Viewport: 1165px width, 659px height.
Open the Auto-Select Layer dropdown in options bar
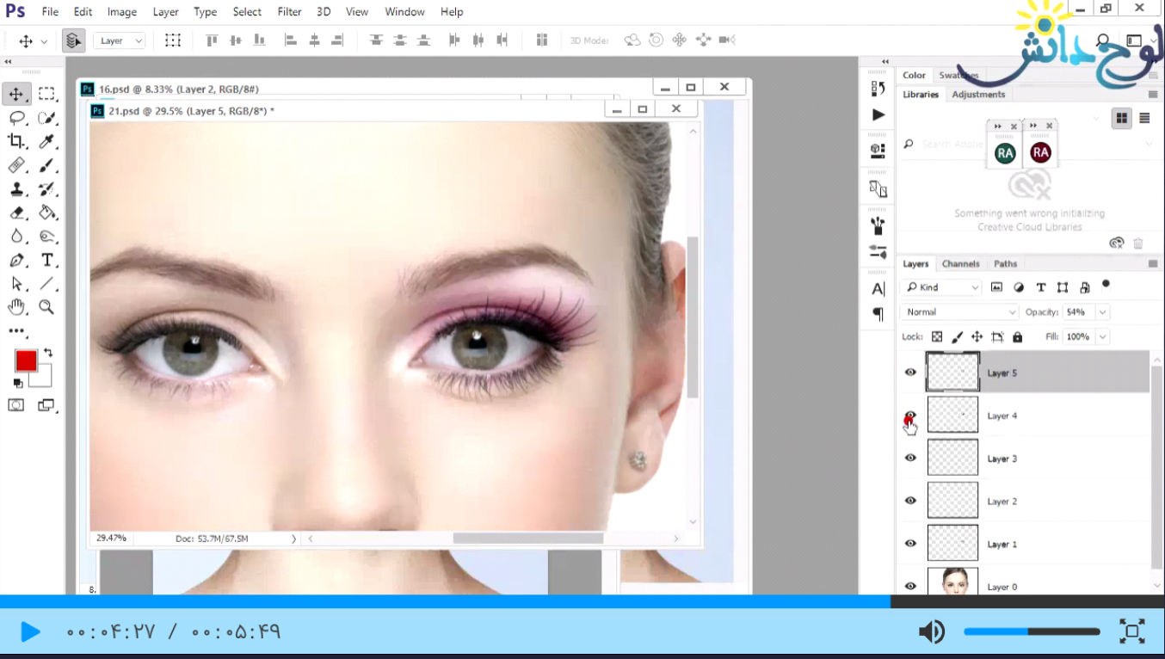120,40
